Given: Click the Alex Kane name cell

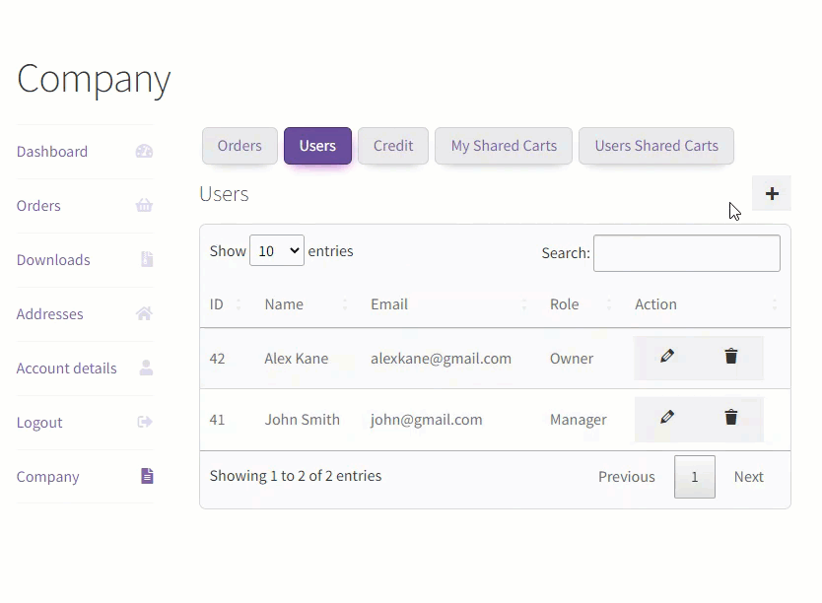Looking at the screenshot, I should click(x=297, y=359).
